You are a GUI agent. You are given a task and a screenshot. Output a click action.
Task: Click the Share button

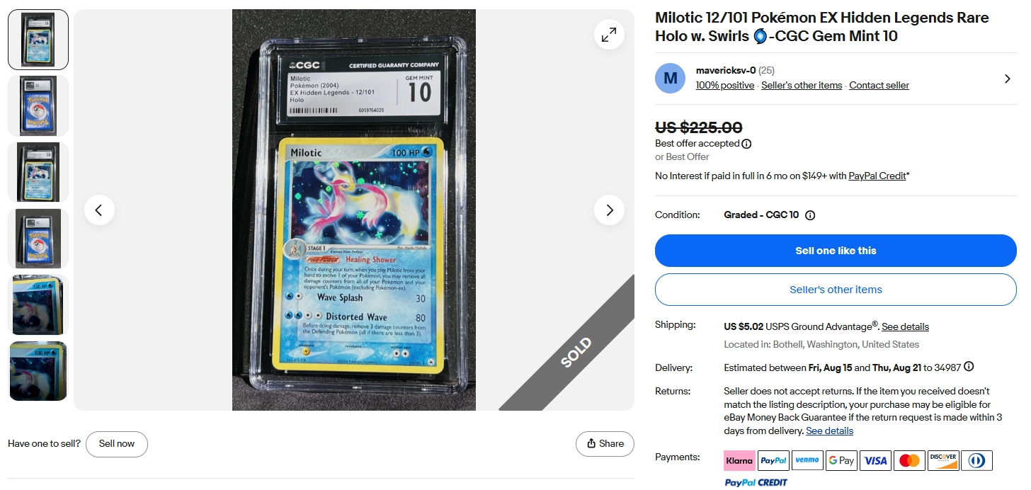click(x=605, y=444)
